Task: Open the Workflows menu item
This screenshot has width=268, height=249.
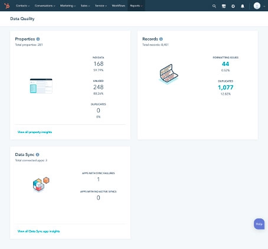Action: tap(119, 6)
